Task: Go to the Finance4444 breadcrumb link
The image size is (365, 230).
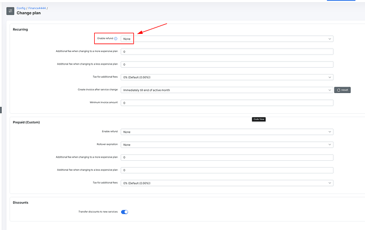Action: pyautogui.click(x=38, y=8)
